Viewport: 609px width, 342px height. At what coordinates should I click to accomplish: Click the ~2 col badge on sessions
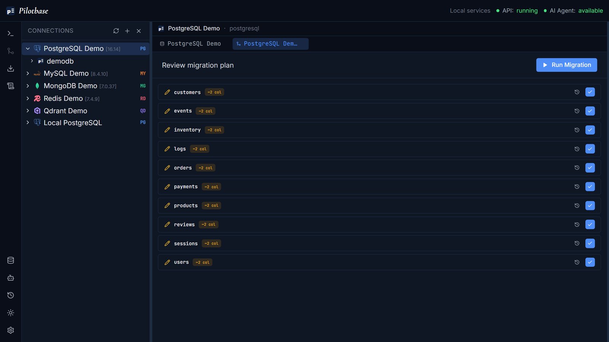212,244
